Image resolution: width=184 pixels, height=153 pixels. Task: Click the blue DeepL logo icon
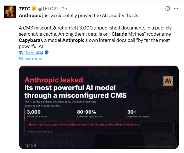tap(47, 52)
